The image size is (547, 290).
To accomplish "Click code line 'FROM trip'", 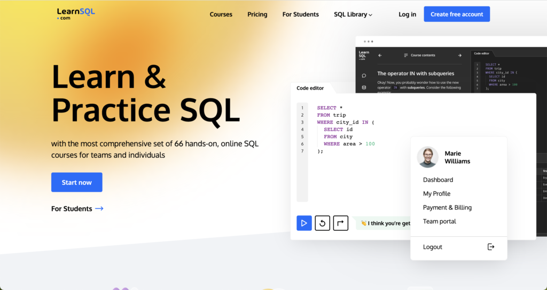I will (x=331, y=115).
